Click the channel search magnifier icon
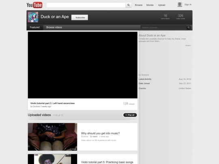Screen dimensions: 219x164 pos(189,28)
